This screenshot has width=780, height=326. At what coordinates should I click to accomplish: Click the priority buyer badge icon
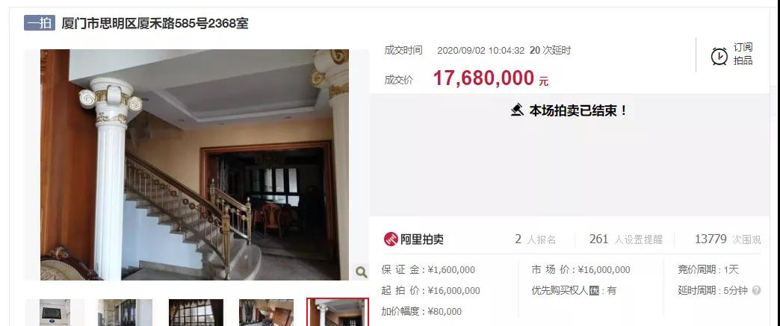(x=594, y=291)
